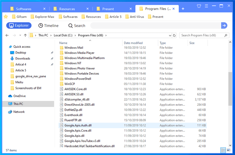Click the bookmarks star icon
This screenshot has height=155, width=235.
6,17
